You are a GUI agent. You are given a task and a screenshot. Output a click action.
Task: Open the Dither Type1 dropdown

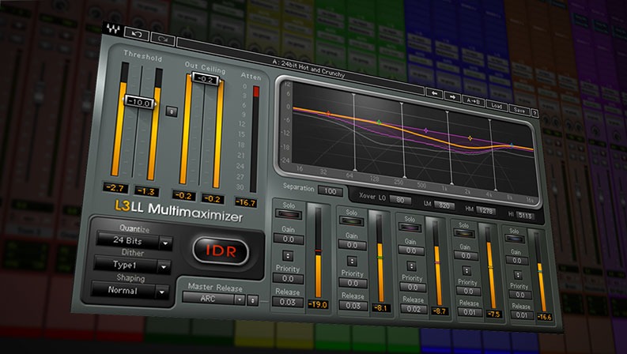(132, 265)
